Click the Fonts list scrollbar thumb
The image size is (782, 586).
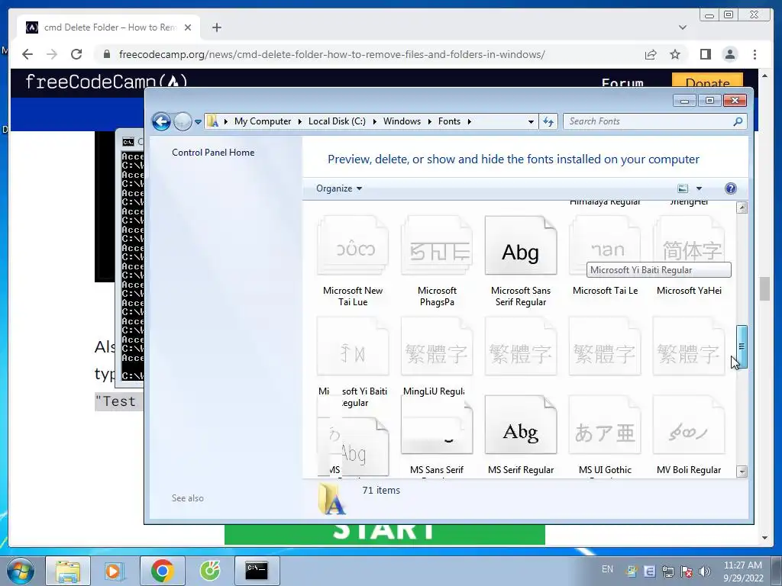point(742,346)
